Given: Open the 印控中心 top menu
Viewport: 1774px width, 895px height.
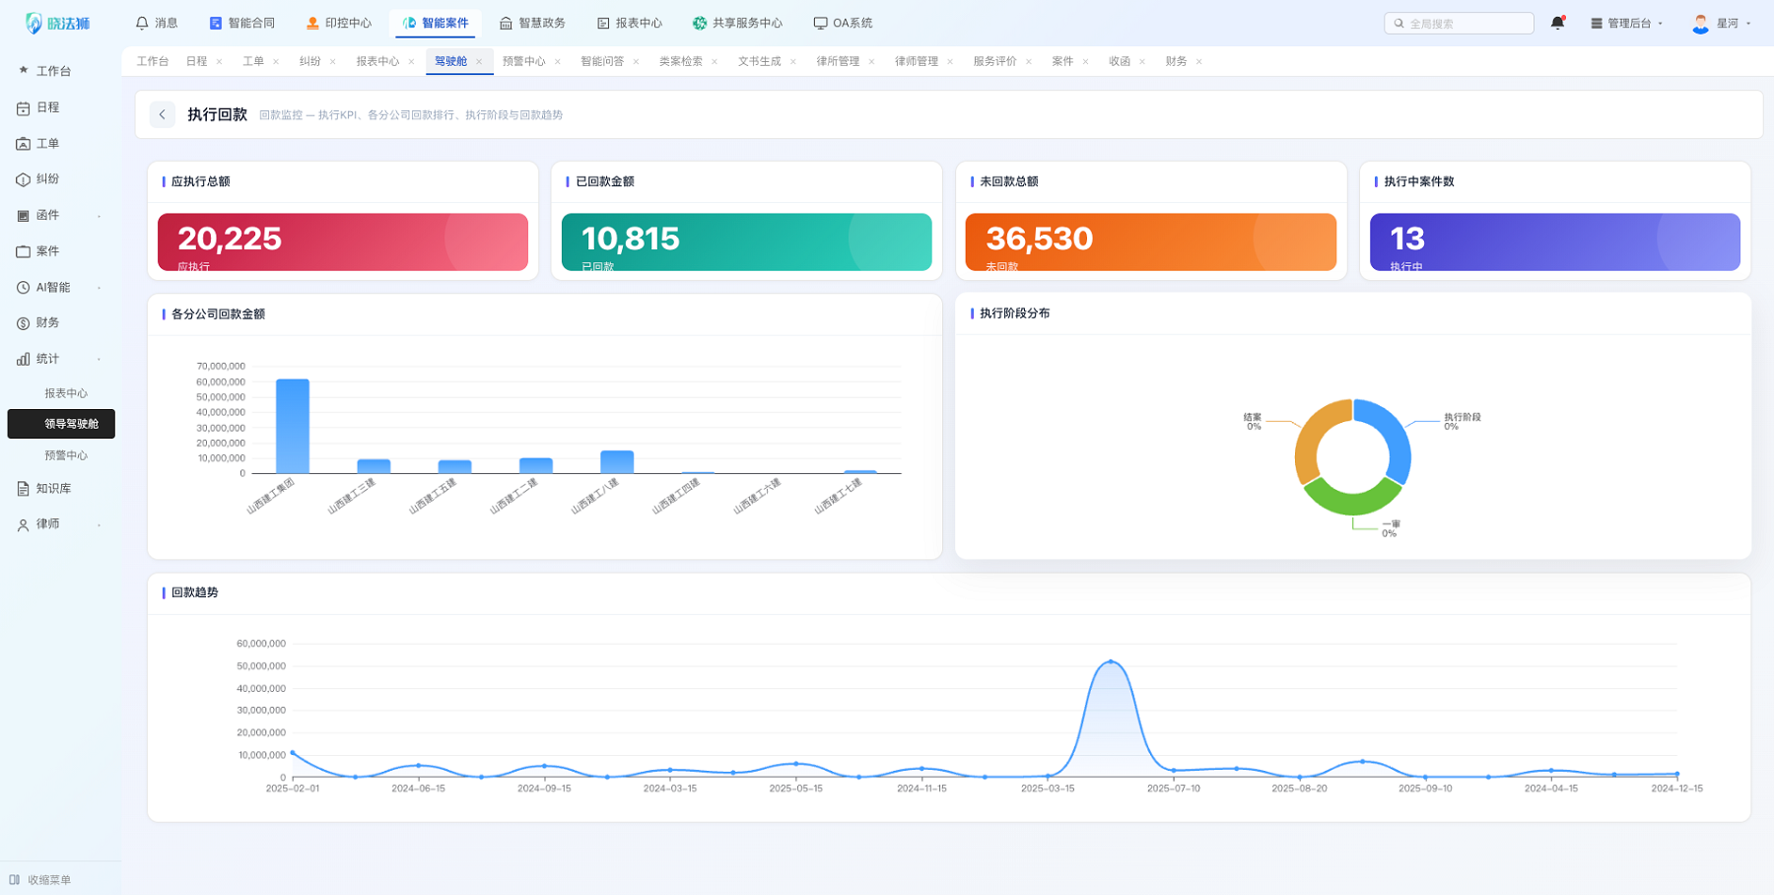Looking at the screenshot, I should click(x=339, y=23).
